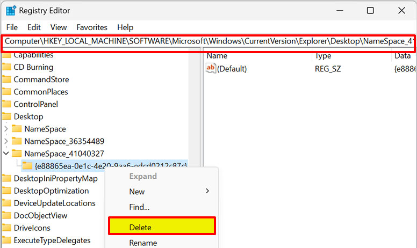Click the REG_SZ type cell

pyautogui.click(x=328, y=69)
